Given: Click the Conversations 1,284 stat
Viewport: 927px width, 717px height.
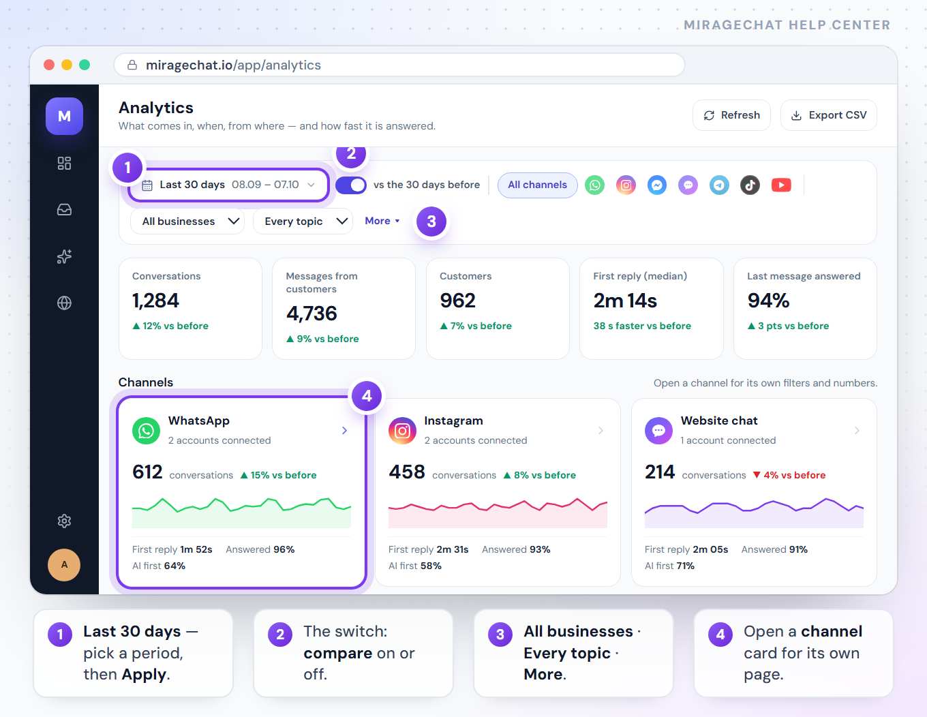Looking at the screenshot, I should 190,308.
